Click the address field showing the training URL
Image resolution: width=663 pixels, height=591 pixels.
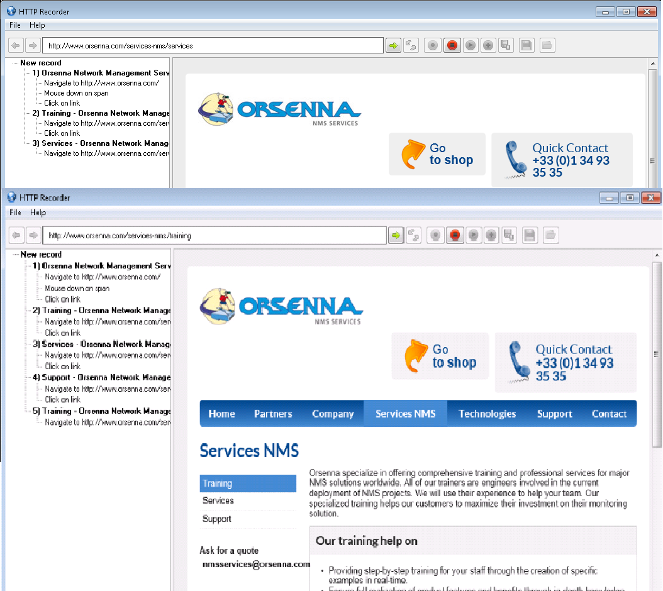214,236
